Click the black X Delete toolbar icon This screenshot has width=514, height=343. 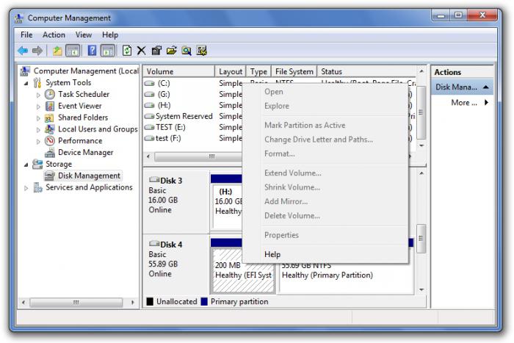(x=141, y=51)
